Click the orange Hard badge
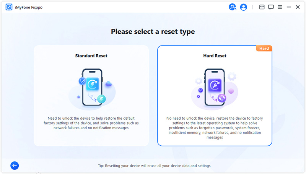This screenshot has height=174, width=306. [x=264, y=49]
